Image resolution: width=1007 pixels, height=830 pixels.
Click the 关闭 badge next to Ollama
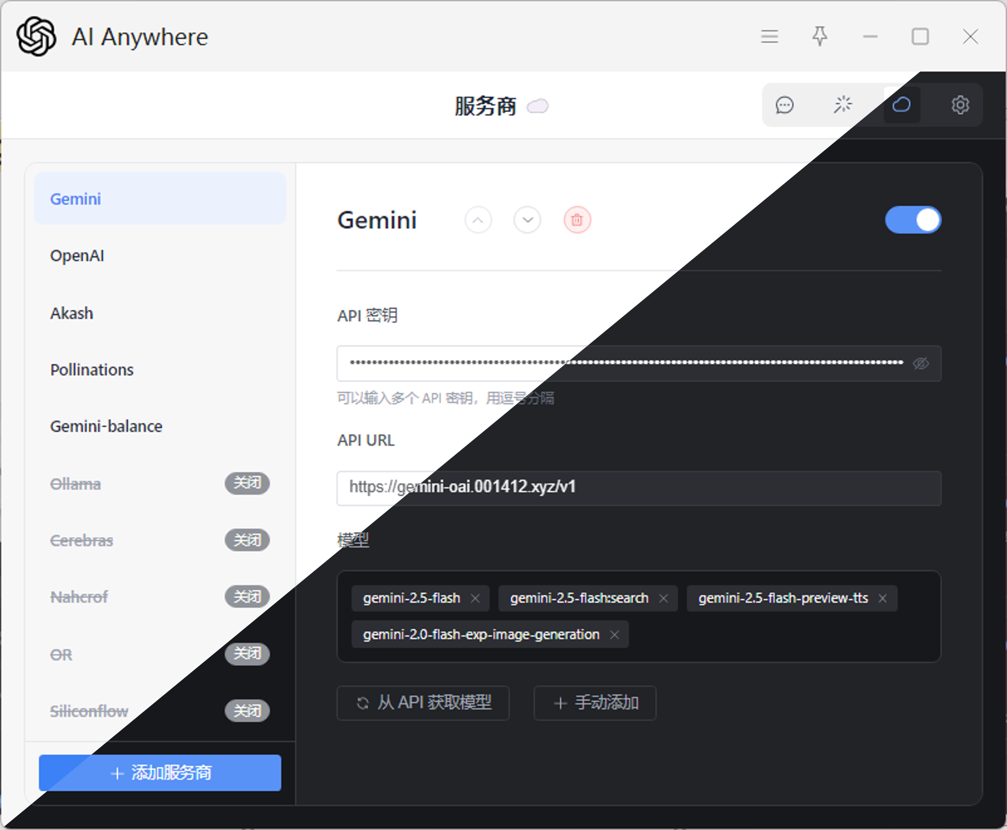click(247, 483)
